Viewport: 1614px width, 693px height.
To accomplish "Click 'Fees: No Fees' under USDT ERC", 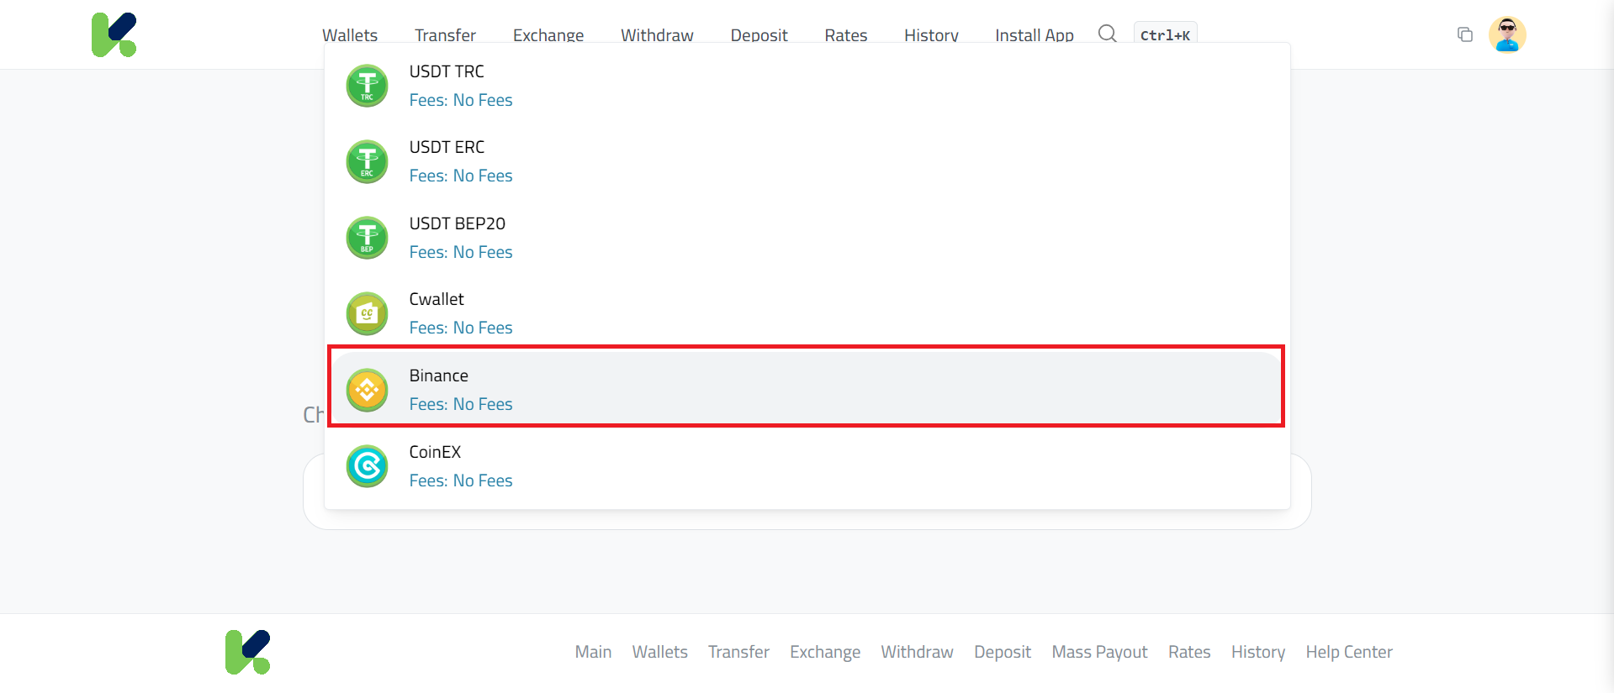I will click(461, 176).
